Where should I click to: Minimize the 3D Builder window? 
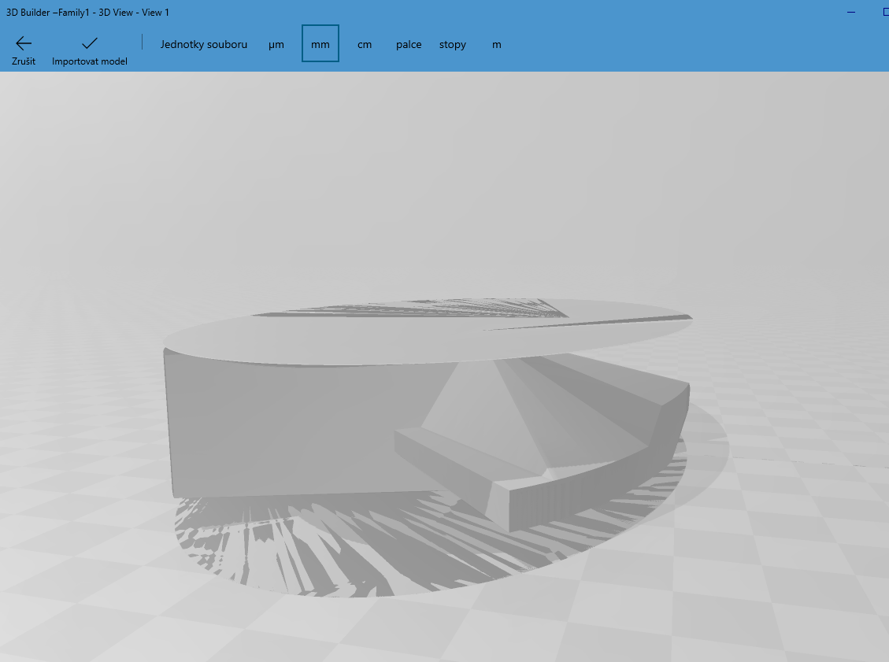pos(851,12)
